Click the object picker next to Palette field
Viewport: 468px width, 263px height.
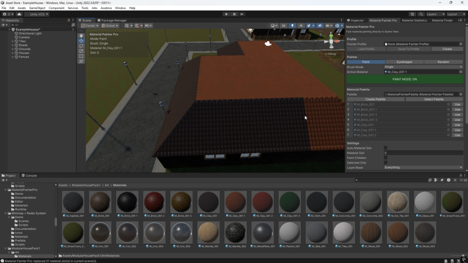click(x=461, y=94)
